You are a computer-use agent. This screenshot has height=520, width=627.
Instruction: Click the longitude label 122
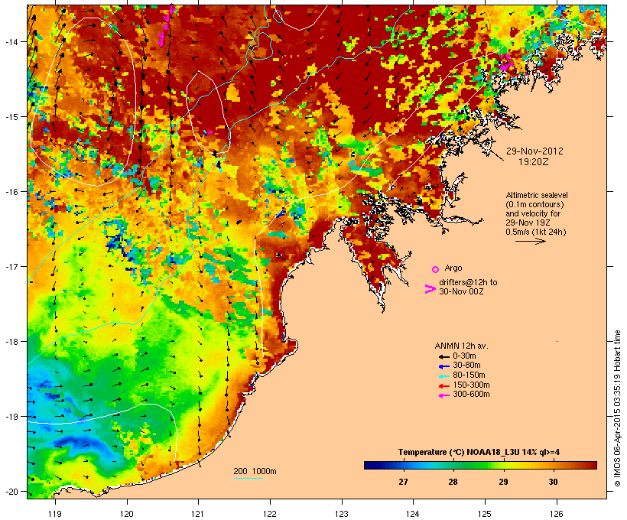pos(270,514)
